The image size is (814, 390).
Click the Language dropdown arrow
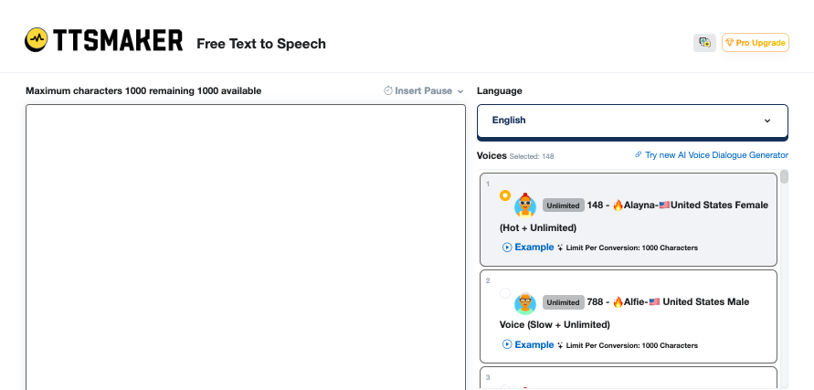767,121
